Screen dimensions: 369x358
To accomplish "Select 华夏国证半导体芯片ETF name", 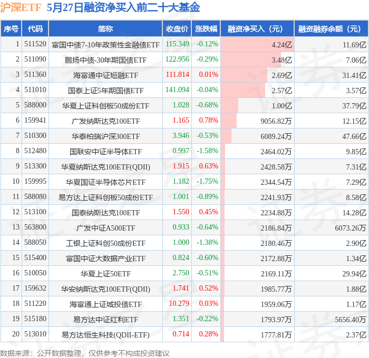I will point(105,182).
